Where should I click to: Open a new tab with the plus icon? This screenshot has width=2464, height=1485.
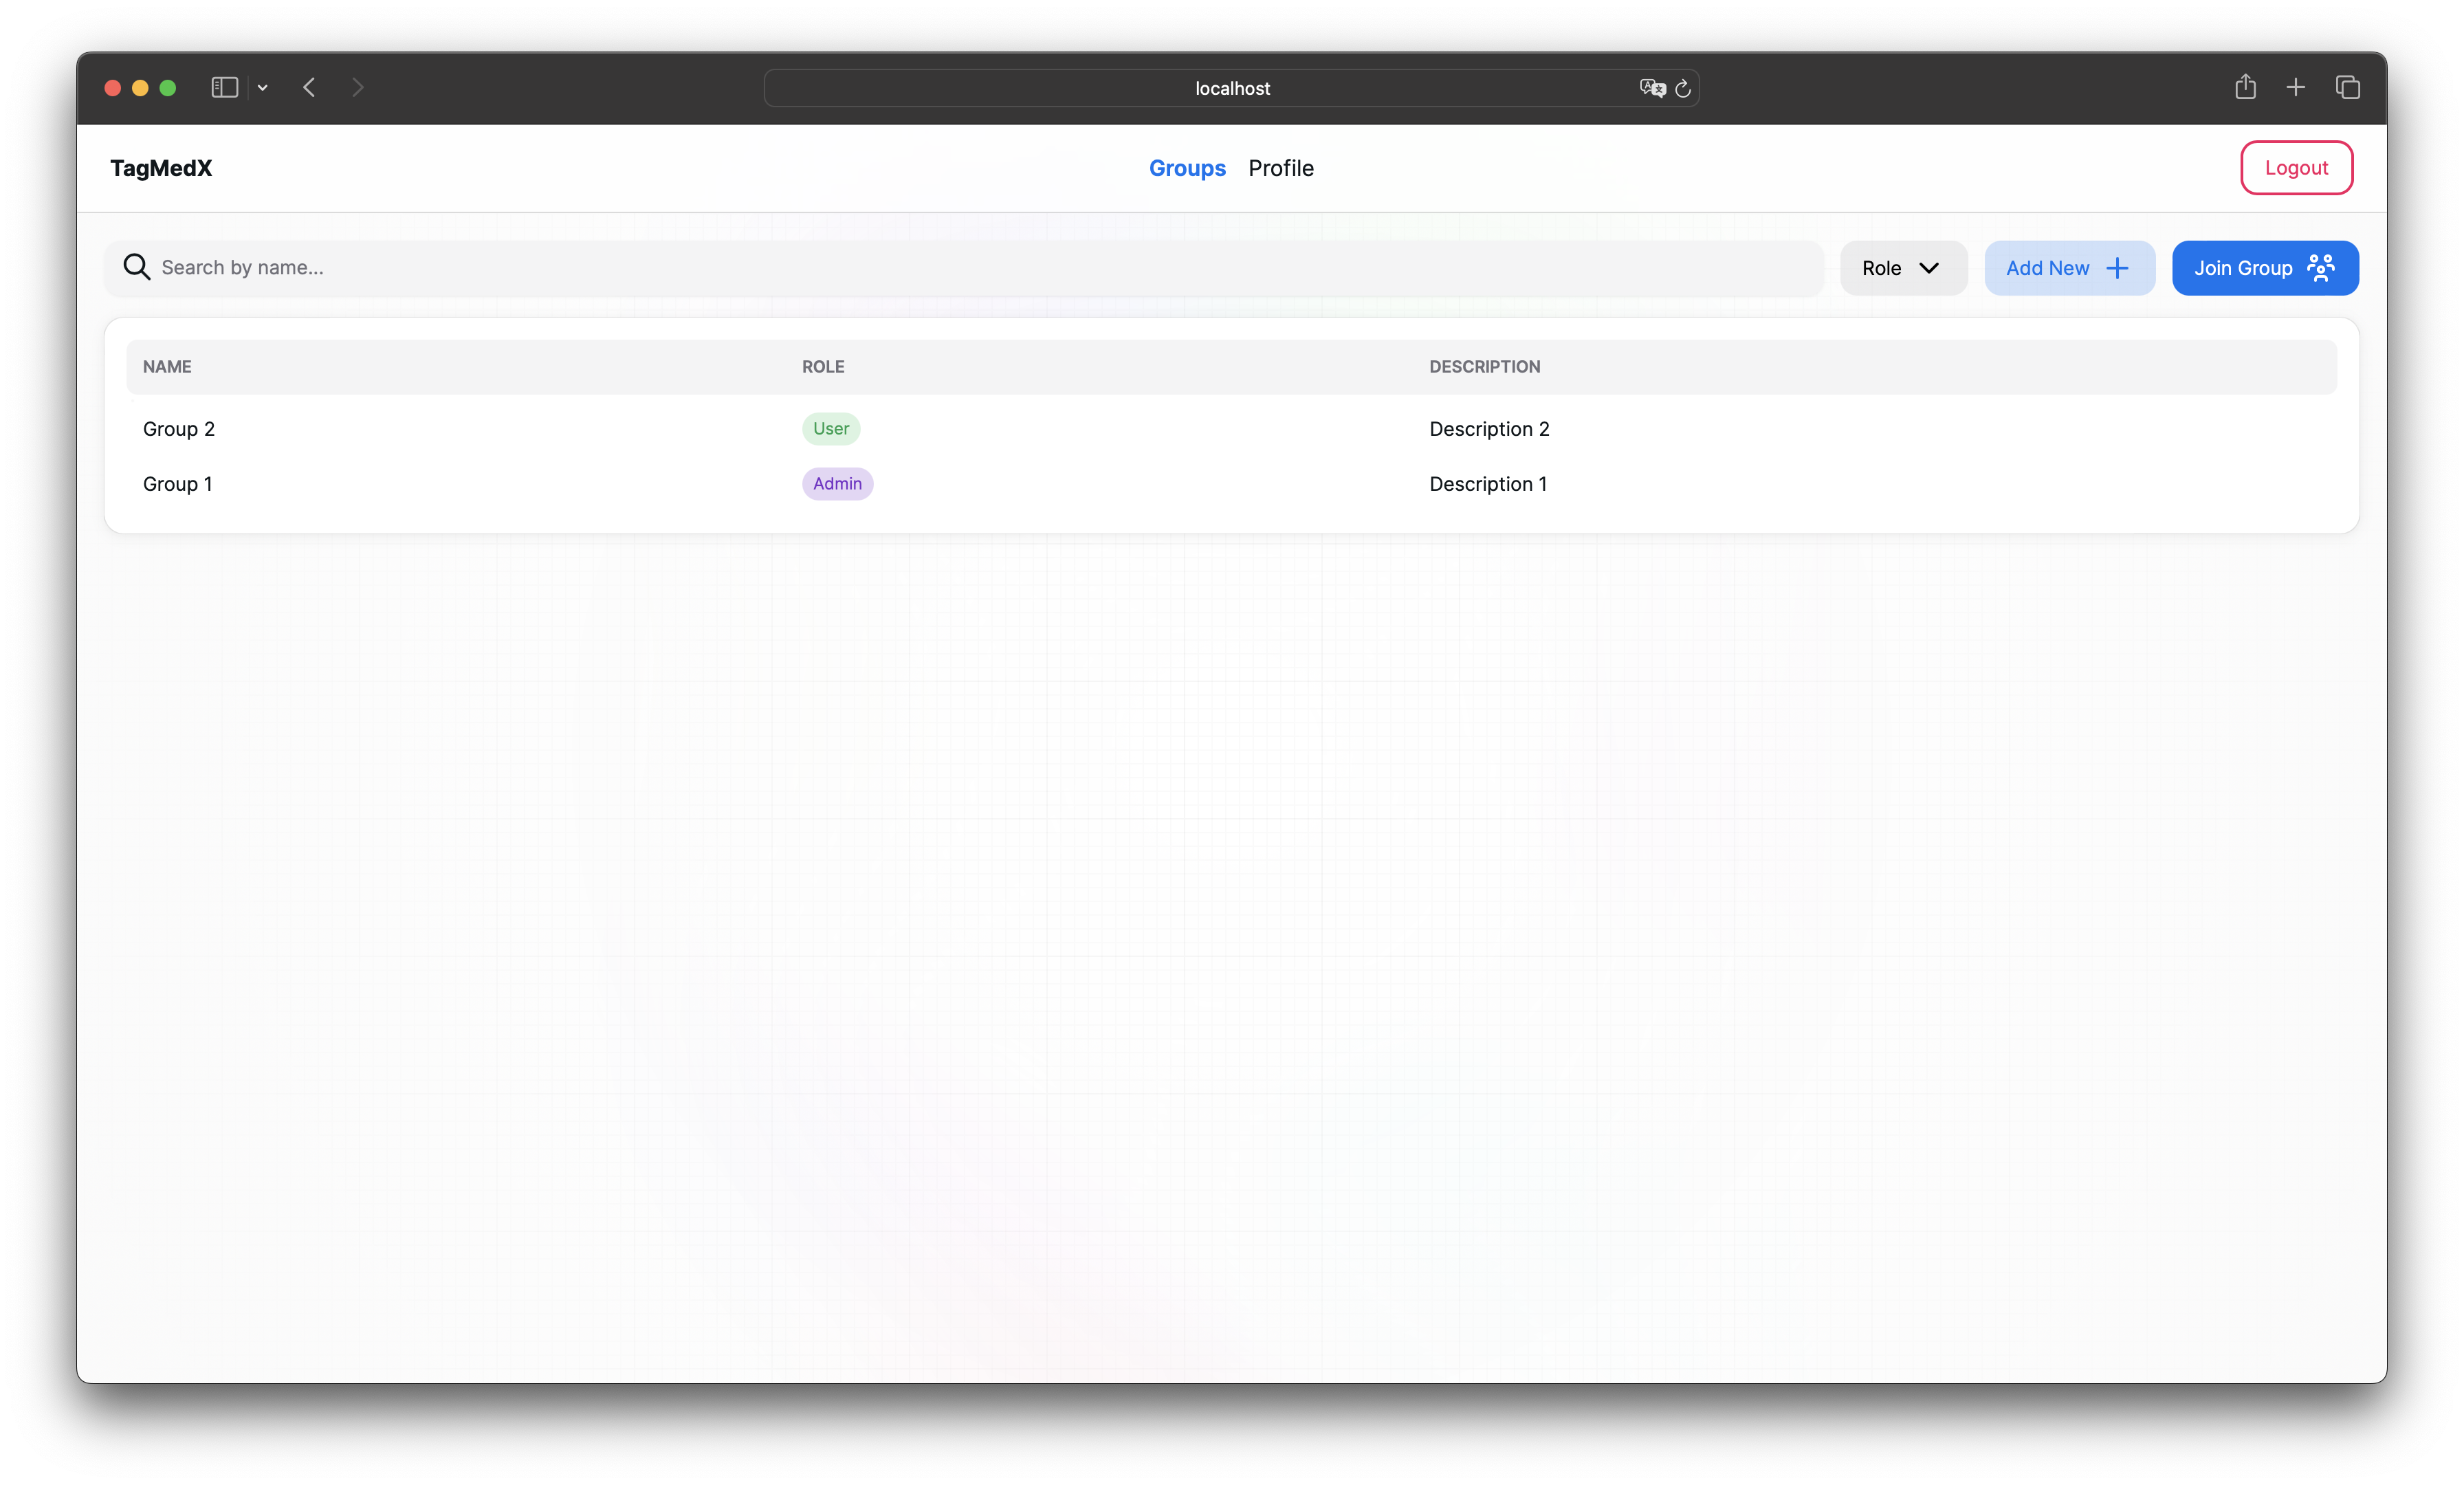2295,88
